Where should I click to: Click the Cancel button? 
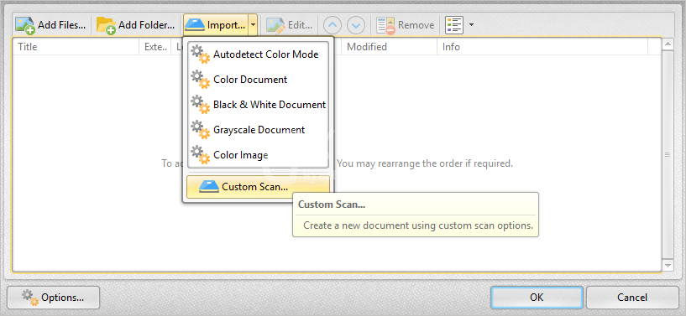(632, 298)
